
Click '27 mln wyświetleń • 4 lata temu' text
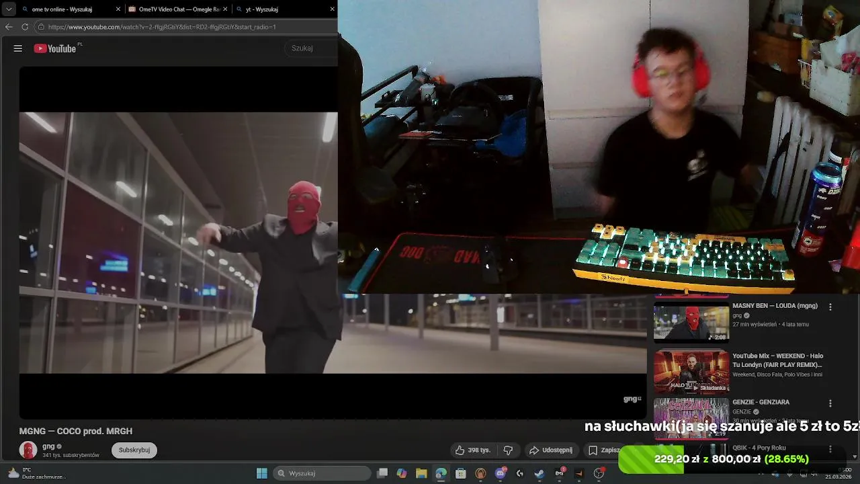771,325
